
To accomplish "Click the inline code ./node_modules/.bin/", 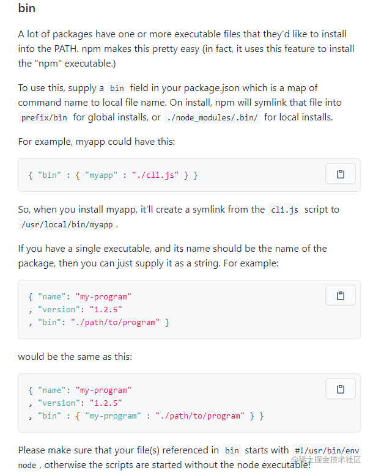I will (x=212, y=117).
